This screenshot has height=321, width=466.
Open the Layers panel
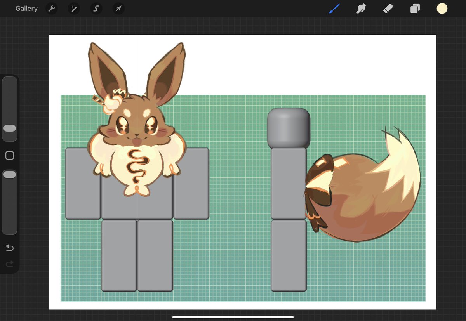[x=415, y=9]
